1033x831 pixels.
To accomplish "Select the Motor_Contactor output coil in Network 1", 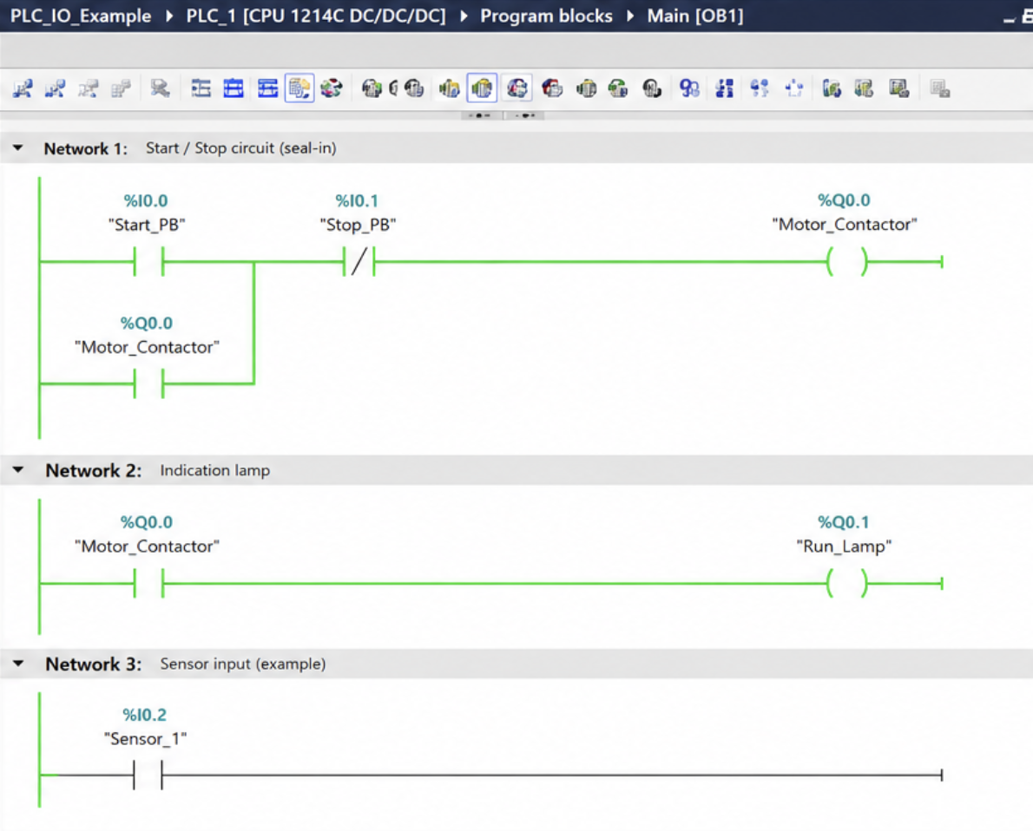I will click(846, 261).
